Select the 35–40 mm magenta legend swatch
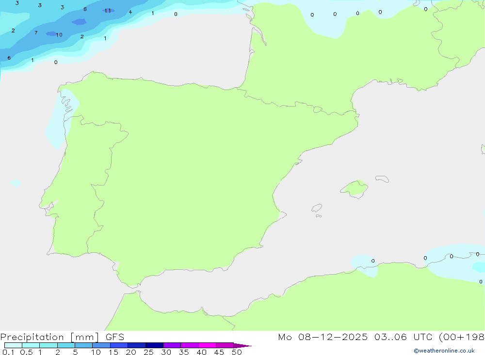 point(190,345)
